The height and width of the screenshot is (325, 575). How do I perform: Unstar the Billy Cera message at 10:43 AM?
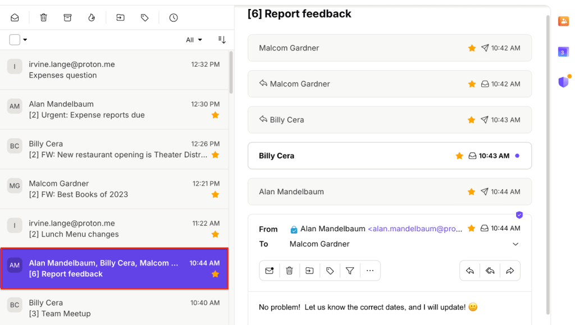[471, 120]
